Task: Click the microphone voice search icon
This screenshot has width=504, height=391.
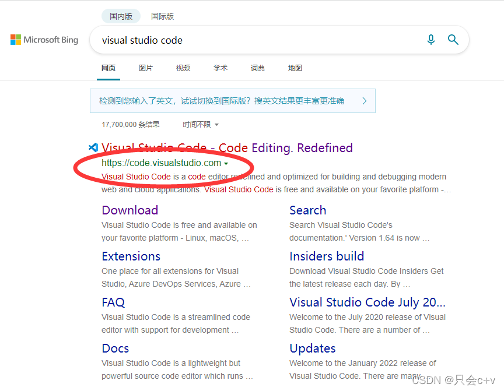Action: [430, 40]
